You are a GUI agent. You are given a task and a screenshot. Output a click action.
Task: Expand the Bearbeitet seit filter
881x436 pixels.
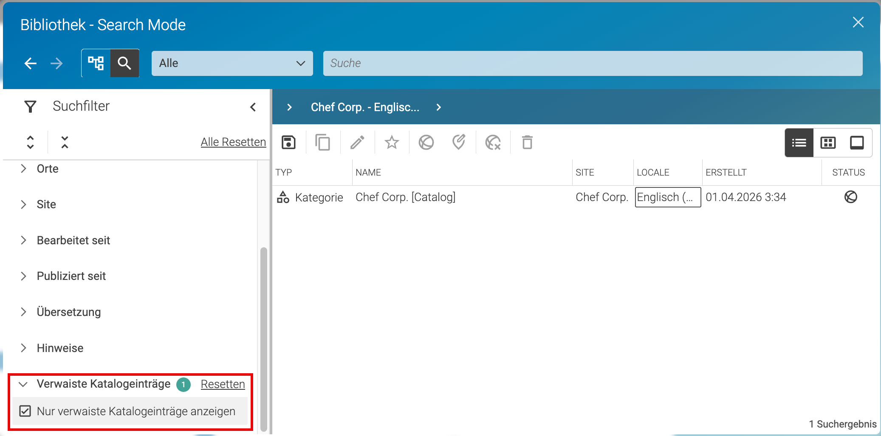click(x=24, y=240)
